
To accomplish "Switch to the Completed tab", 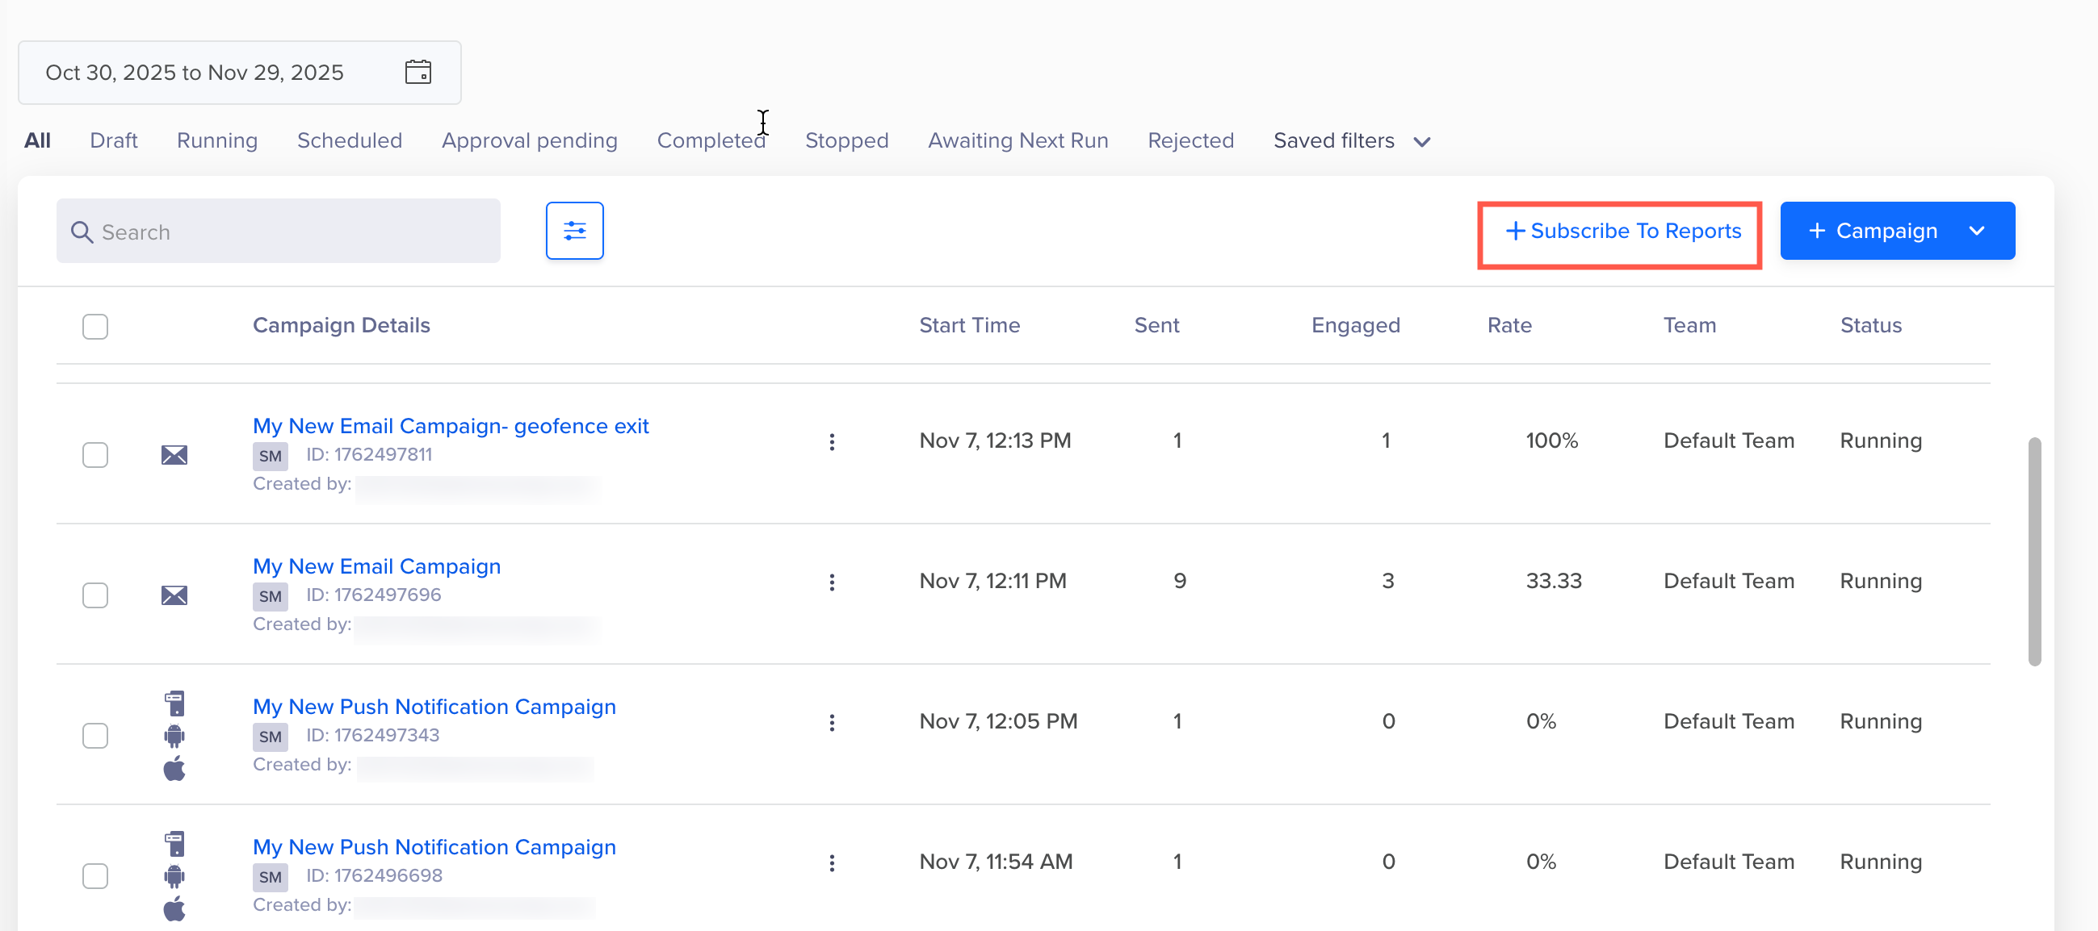I will point(711,140).
